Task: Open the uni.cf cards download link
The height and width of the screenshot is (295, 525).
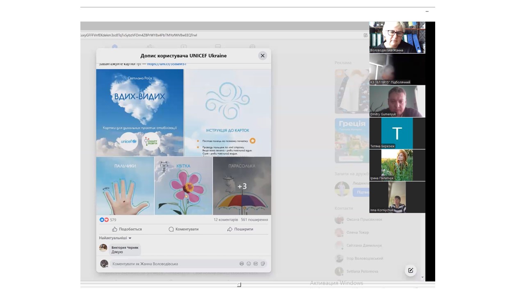Action: click(167, 64)
